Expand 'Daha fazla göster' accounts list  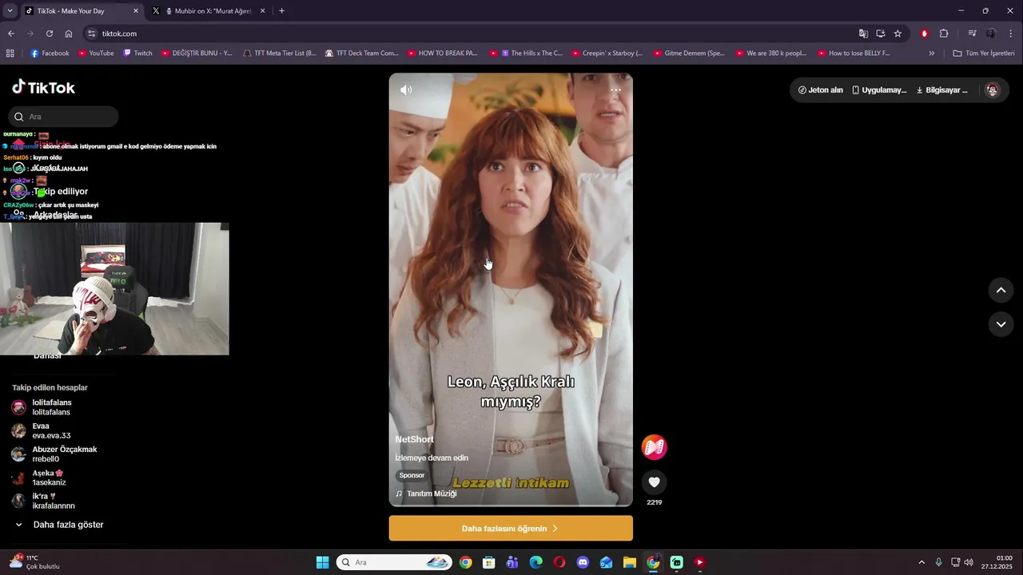pyautogui.click(x=59, y=525)
